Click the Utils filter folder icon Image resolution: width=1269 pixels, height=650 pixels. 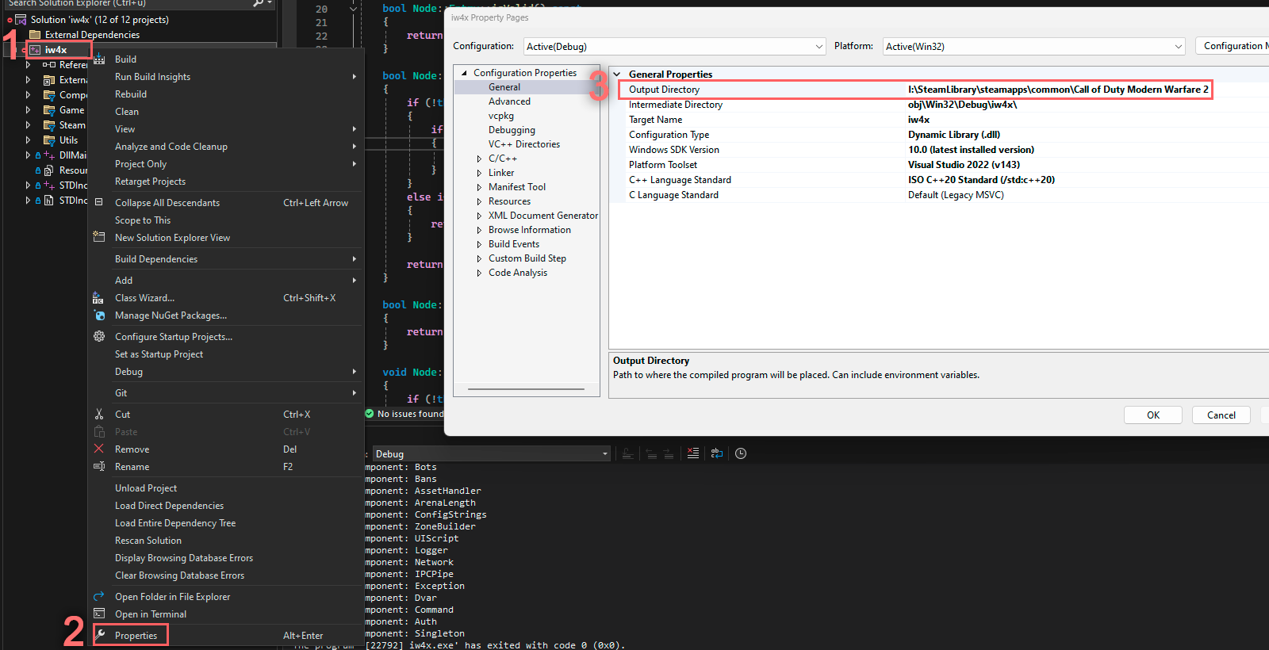pyautogui.click(x=49, y=140)
